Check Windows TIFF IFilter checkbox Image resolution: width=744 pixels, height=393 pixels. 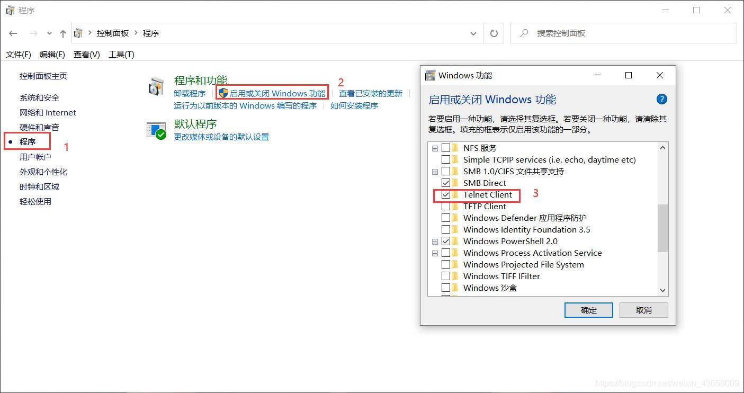(x=446, y=276)
